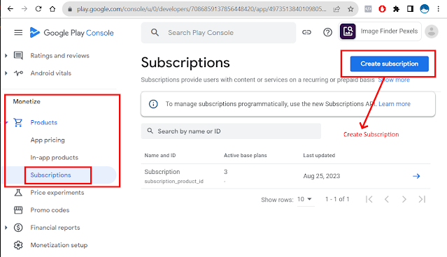Open subscription details with blue arrow
The width and height of the screenshot is (447, 257).
point(416,176)
